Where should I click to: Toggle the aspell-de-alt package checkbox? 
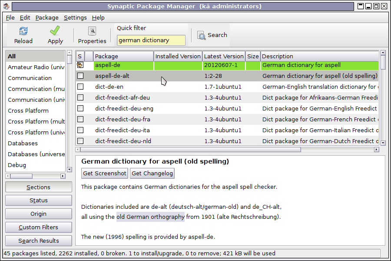point(80,76)
